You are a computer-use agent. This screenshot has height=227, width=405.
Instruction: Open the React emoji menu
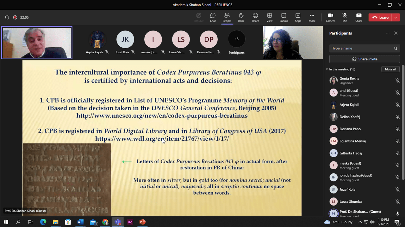[x=255, y=17]
